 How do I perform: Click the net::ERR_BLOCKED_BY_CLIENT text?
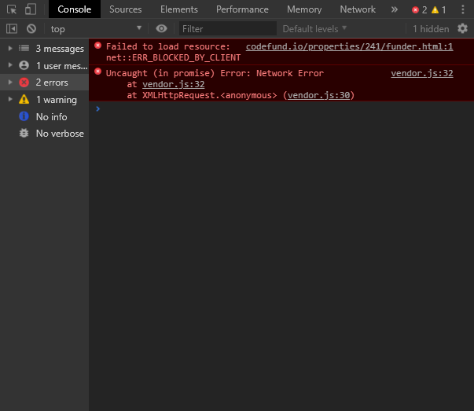pos(173,57)
